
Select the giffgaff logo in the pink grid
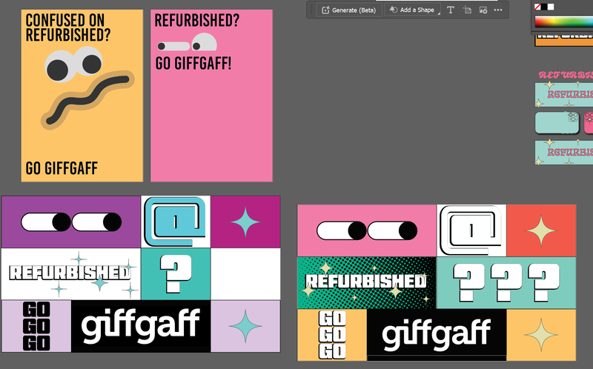point(437,335)
